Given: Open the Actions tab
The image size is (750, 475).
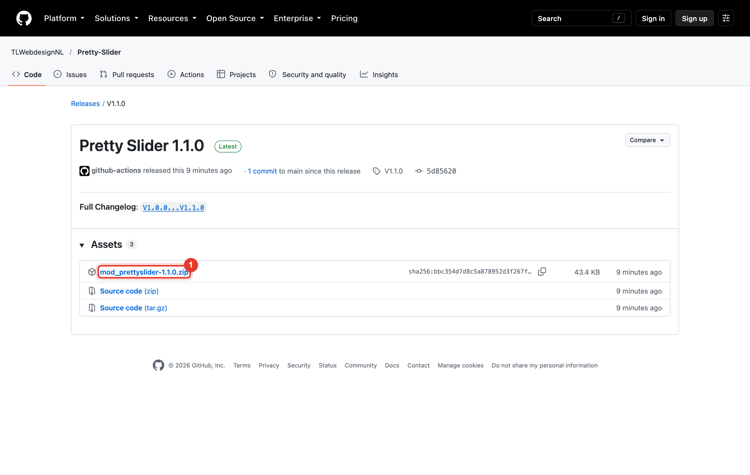Looking at the screenshot, I should click(186, 74).
